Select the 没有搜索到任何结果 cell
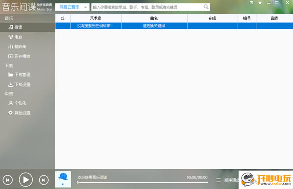The height and width of the screenshot is (189, 293). click(96, 26)
